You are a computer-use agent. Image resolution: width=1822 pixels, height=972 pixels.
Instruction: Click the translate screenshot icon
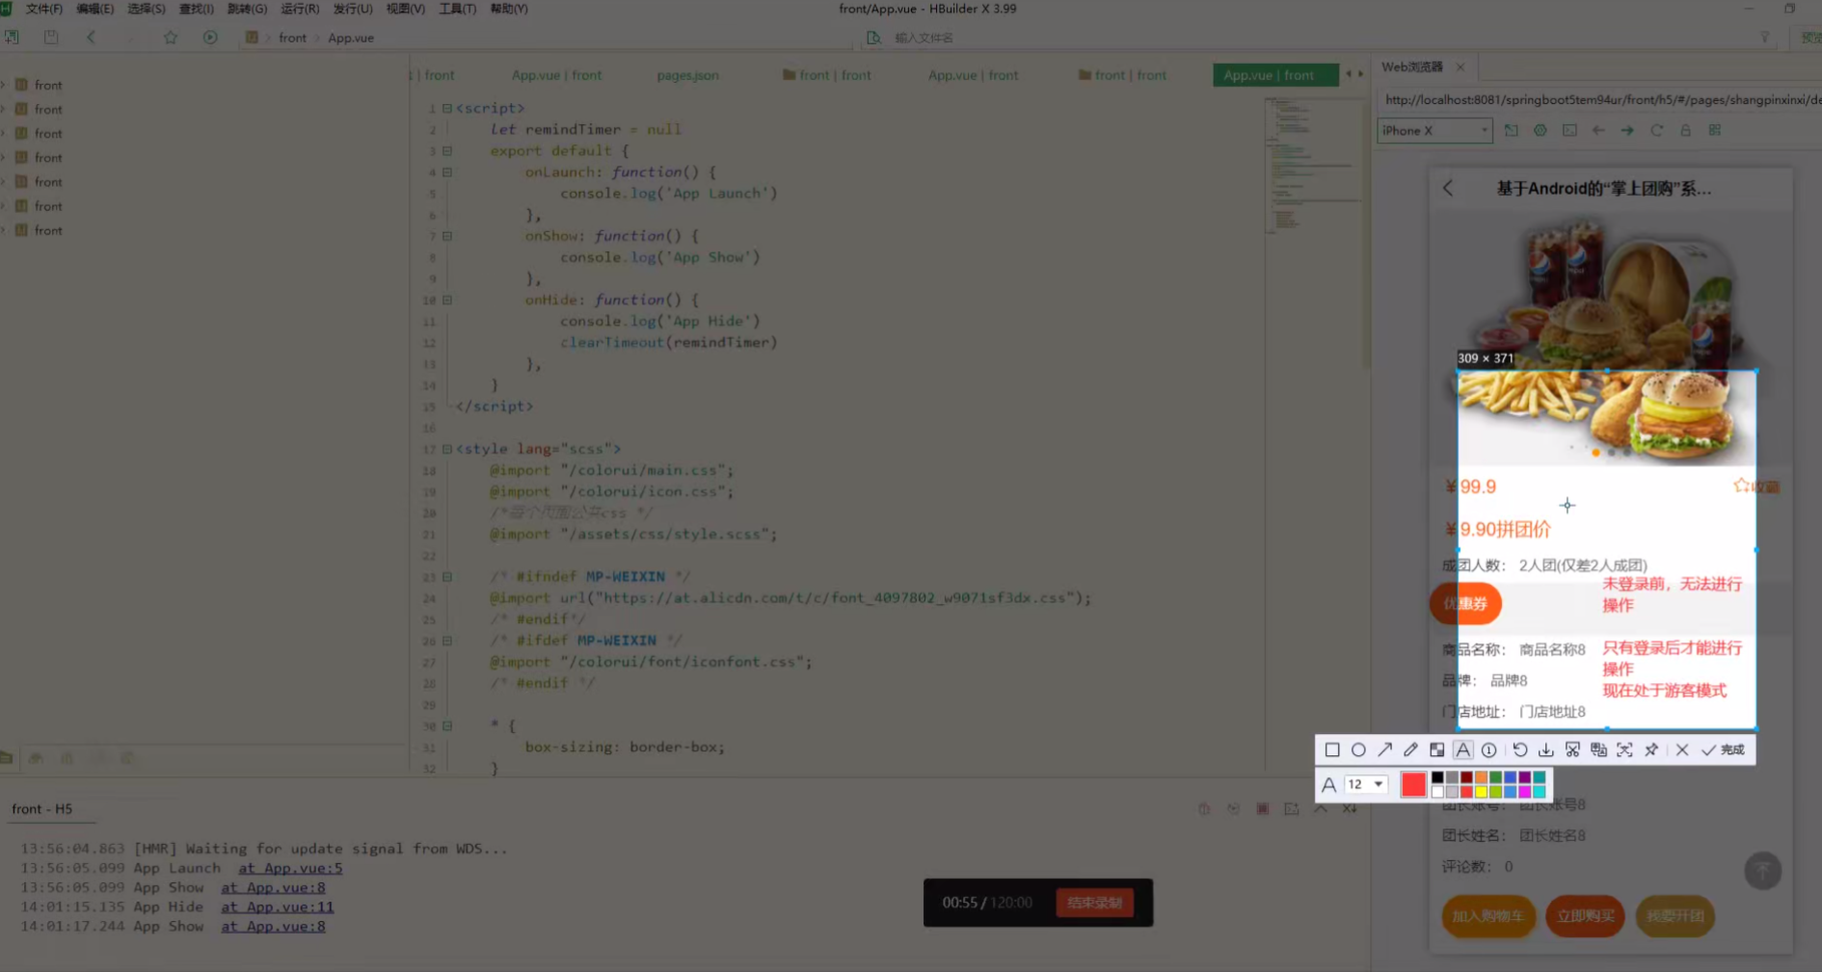(1598, 749)
